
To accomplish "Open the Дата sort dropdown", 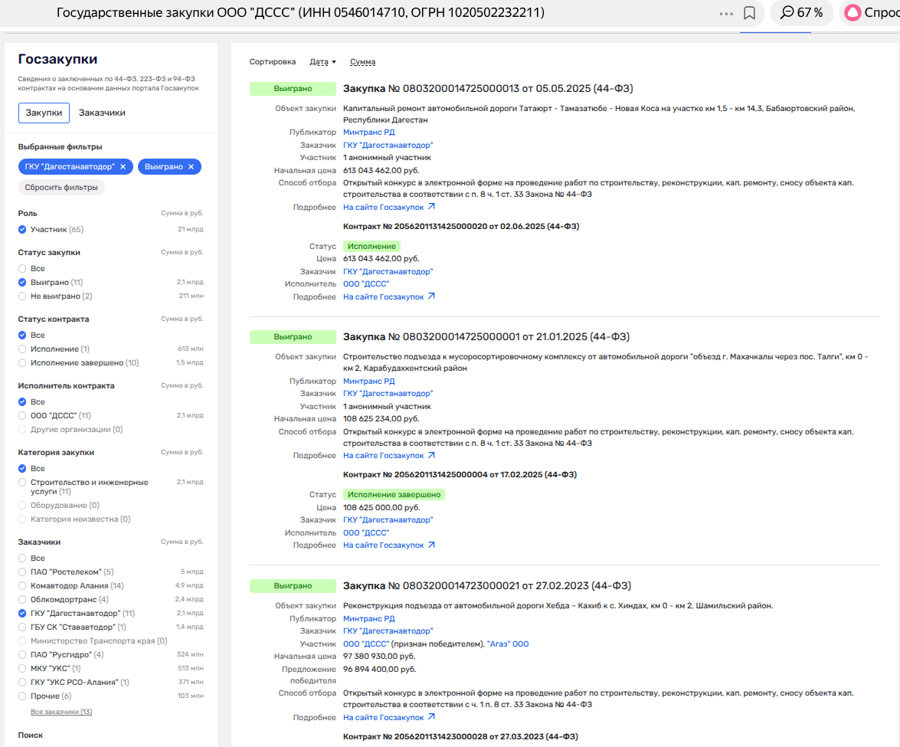I will pos(322,62).
